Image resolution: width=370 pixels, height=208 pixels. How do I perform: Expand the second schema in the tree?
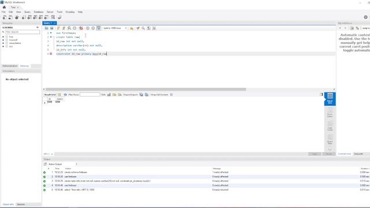[3, 40]
